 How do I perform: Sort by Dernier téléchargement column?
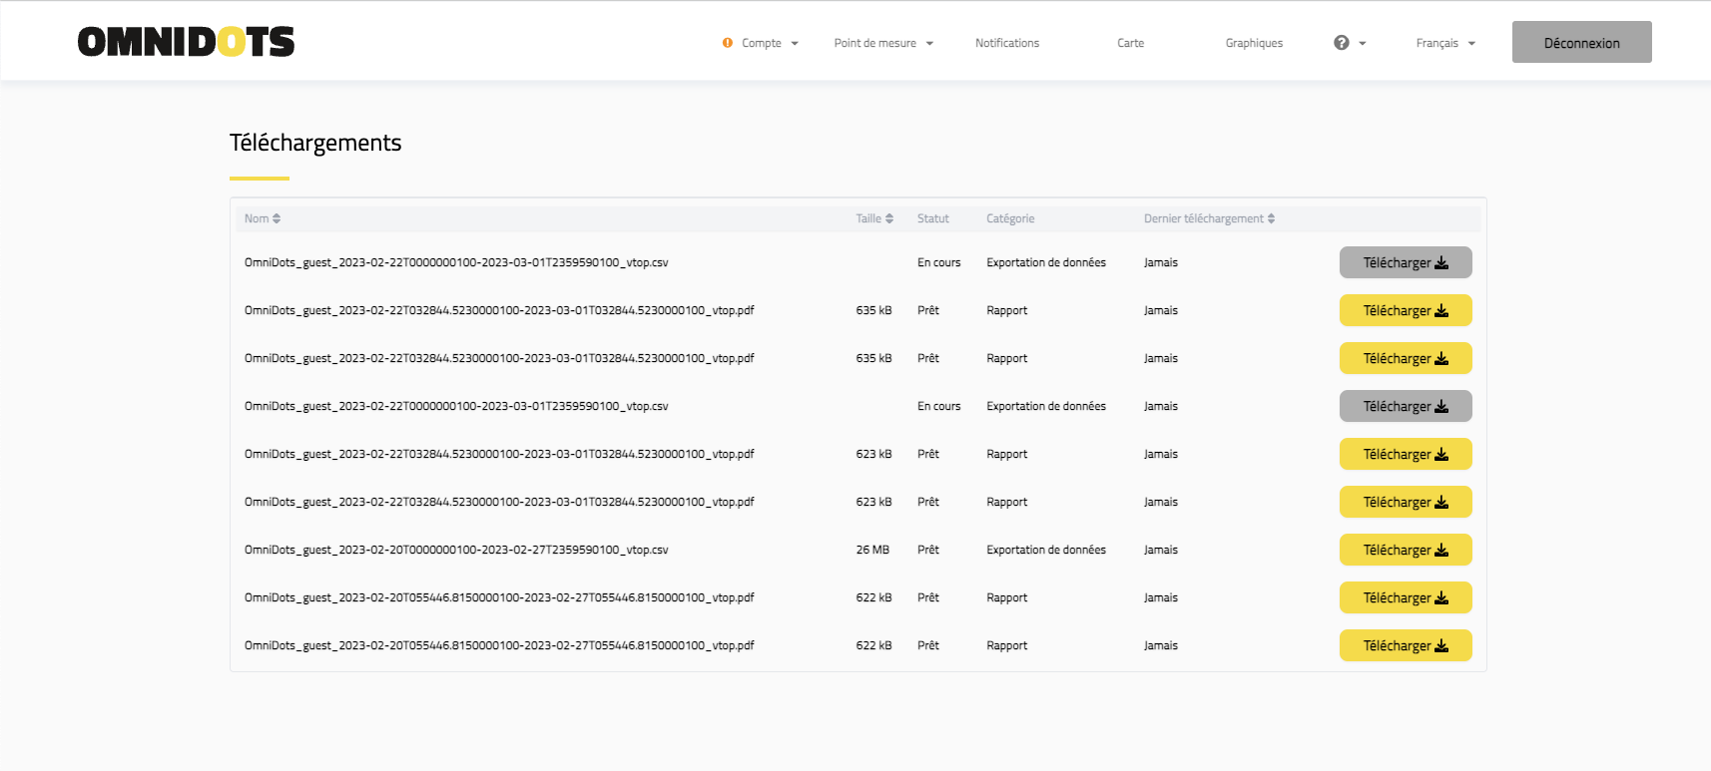click(1209, 218)
